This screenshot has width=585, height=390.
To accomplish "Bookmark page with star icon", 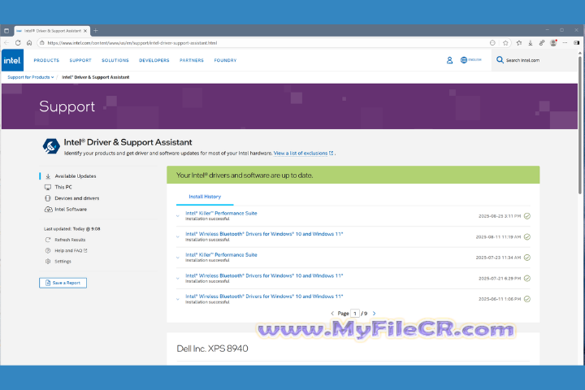I will click(505, 43).
